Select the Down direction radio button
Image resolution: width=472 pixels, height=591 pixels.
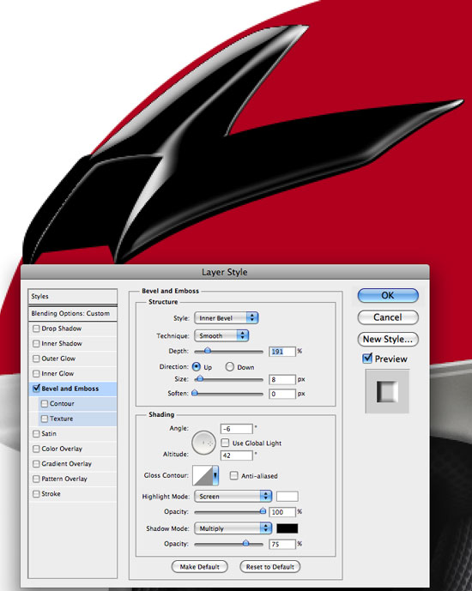[230, 366]
